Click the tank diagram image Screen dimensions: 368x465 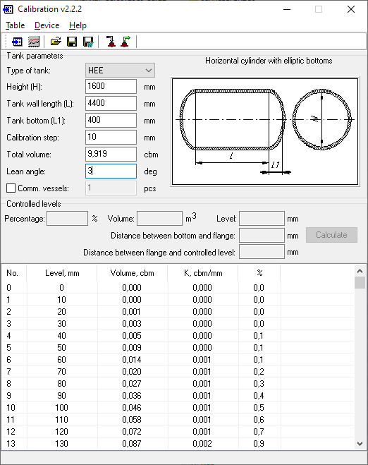tap(265, 131)
